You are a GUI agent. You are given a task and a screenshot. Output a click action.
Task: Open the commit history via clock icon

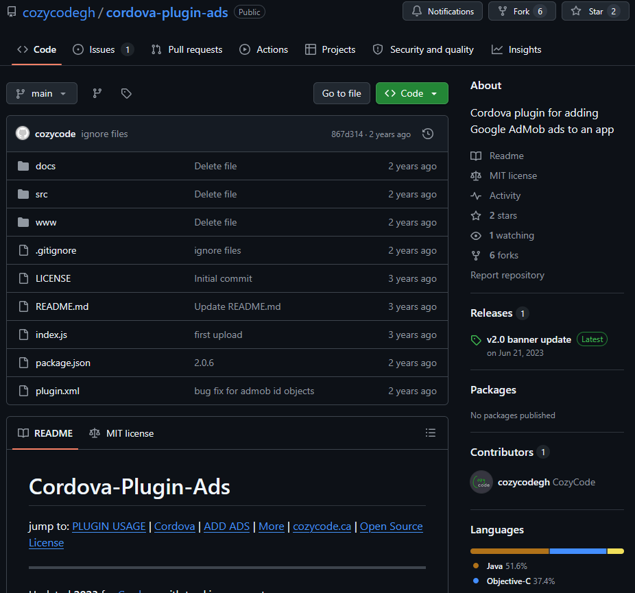tap(427, 134)
